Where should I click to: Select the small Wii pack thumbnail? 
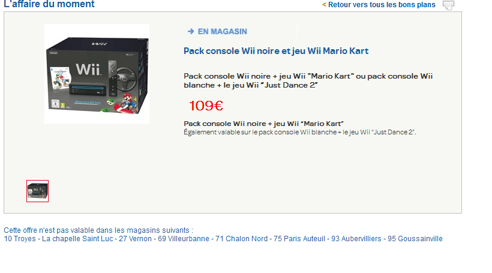(37, 191)
